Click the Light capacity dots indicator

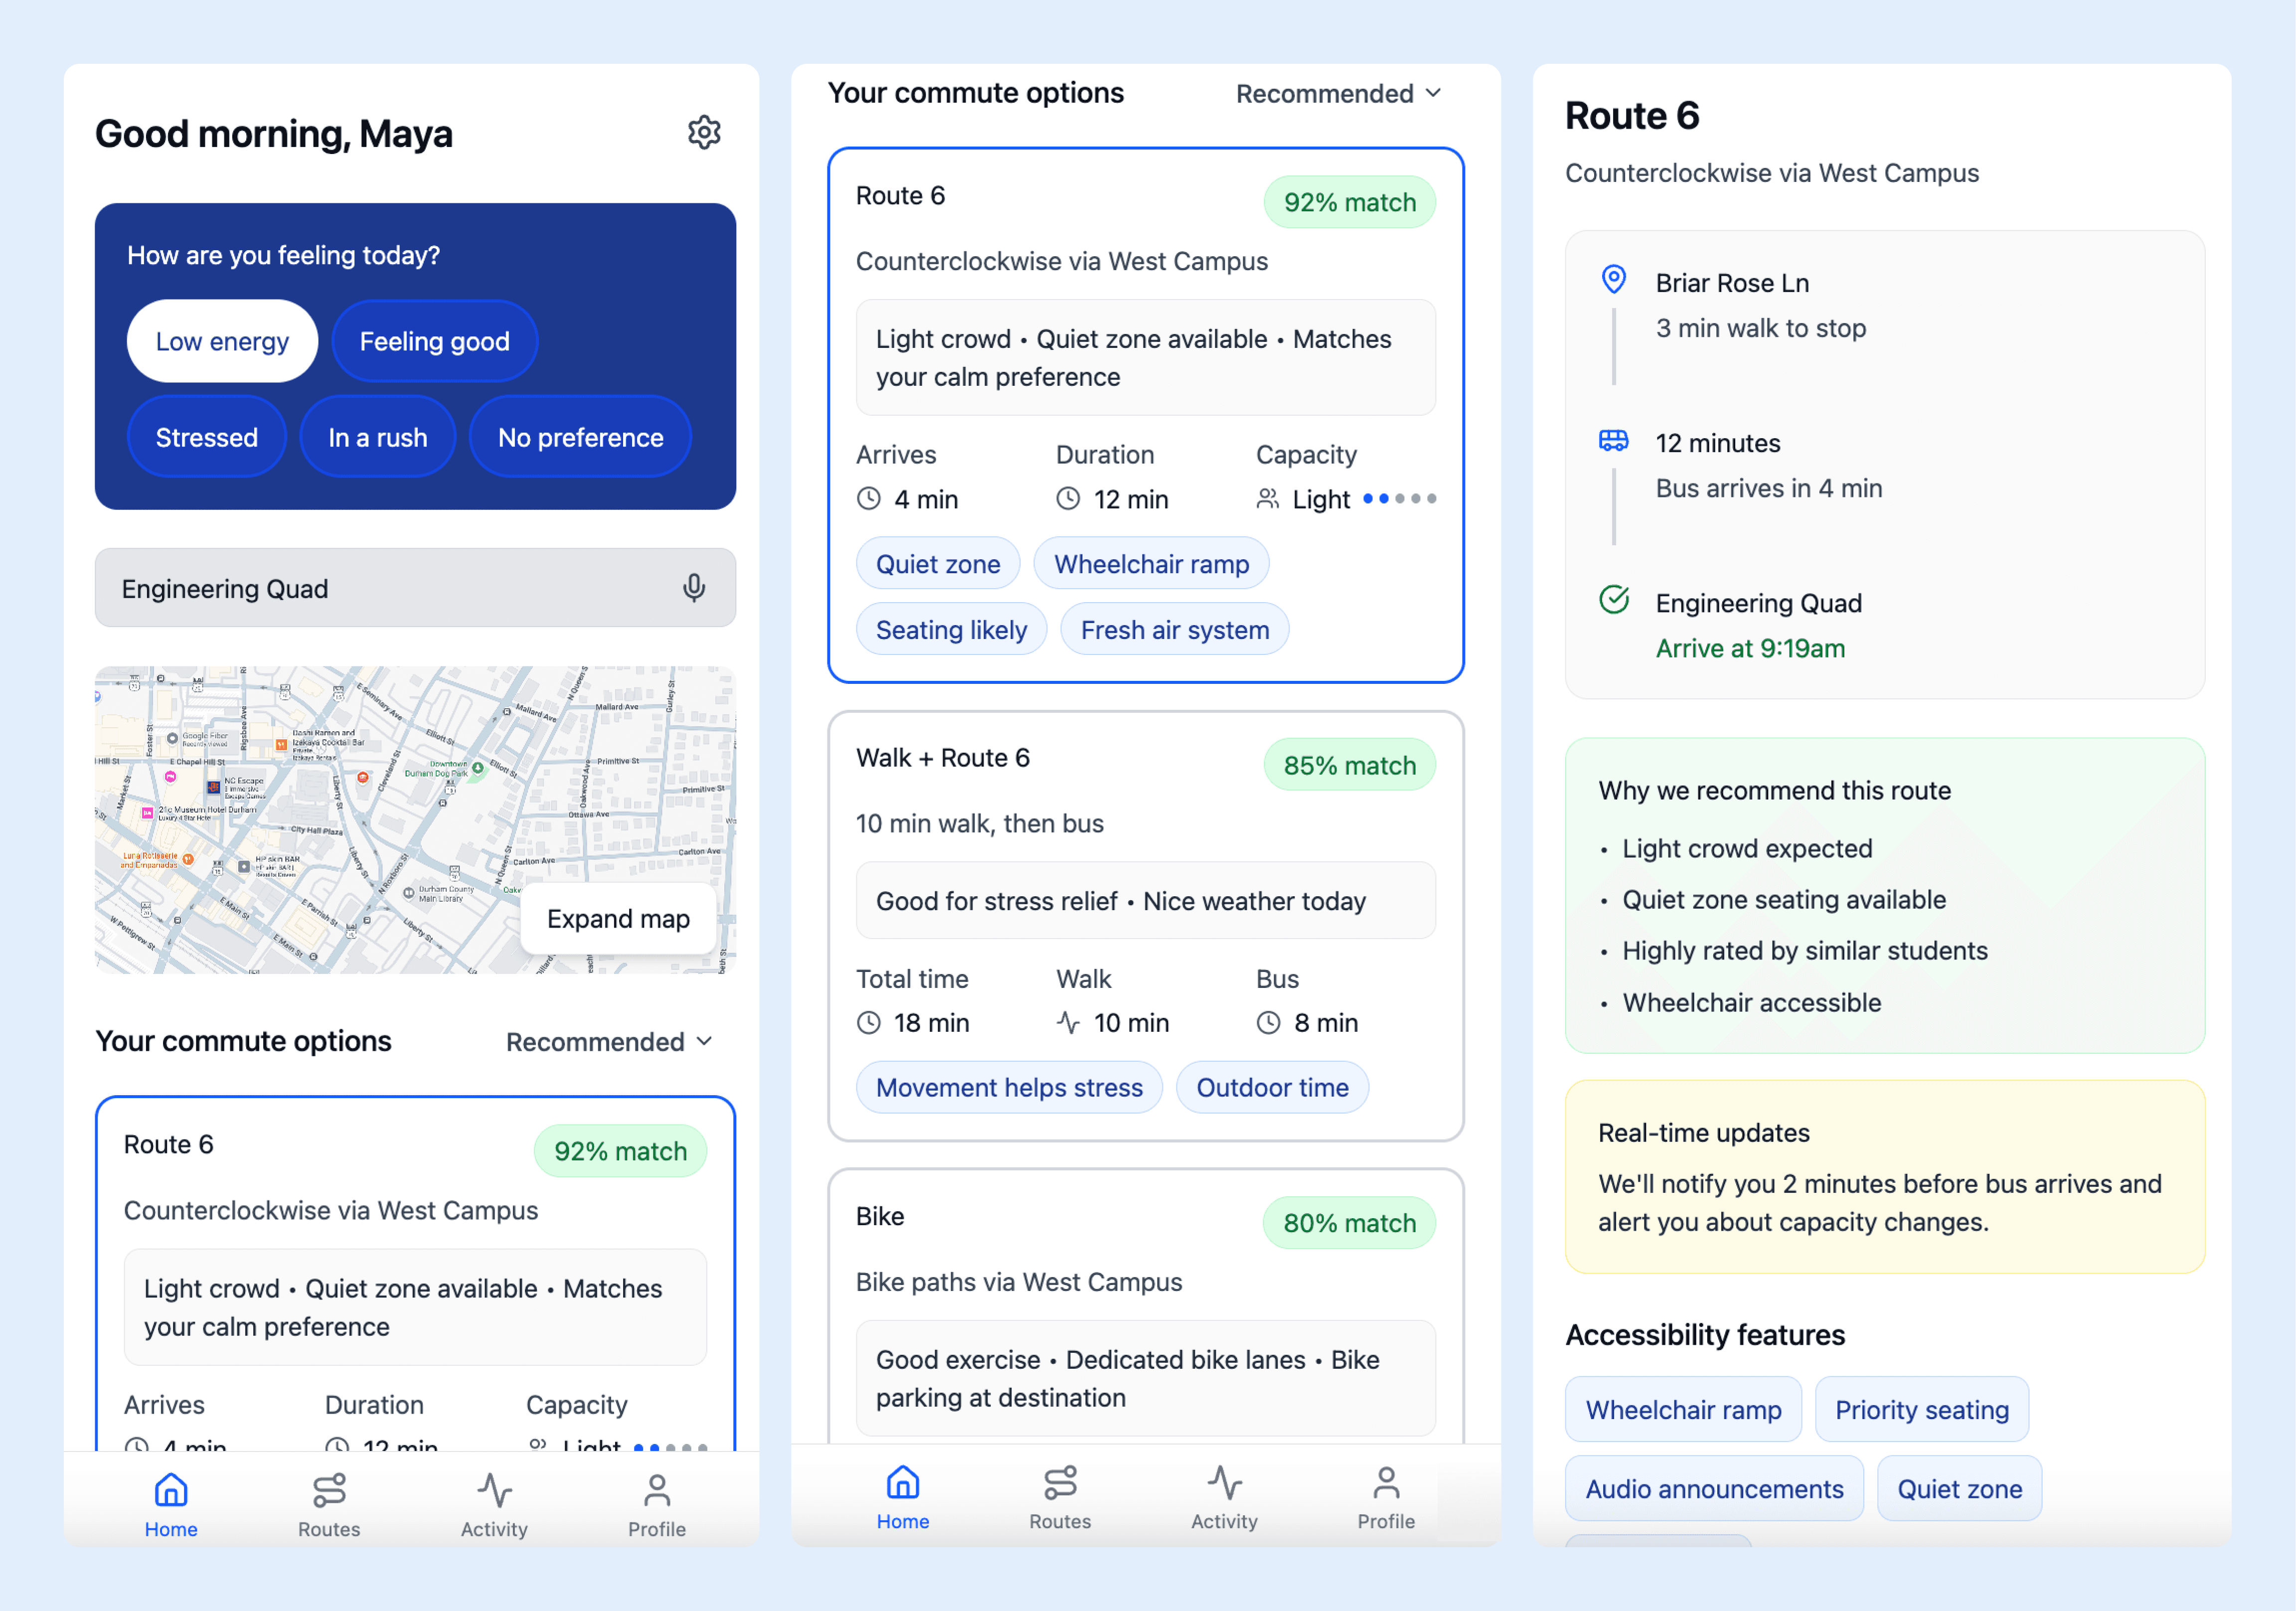click(1399, 498)
